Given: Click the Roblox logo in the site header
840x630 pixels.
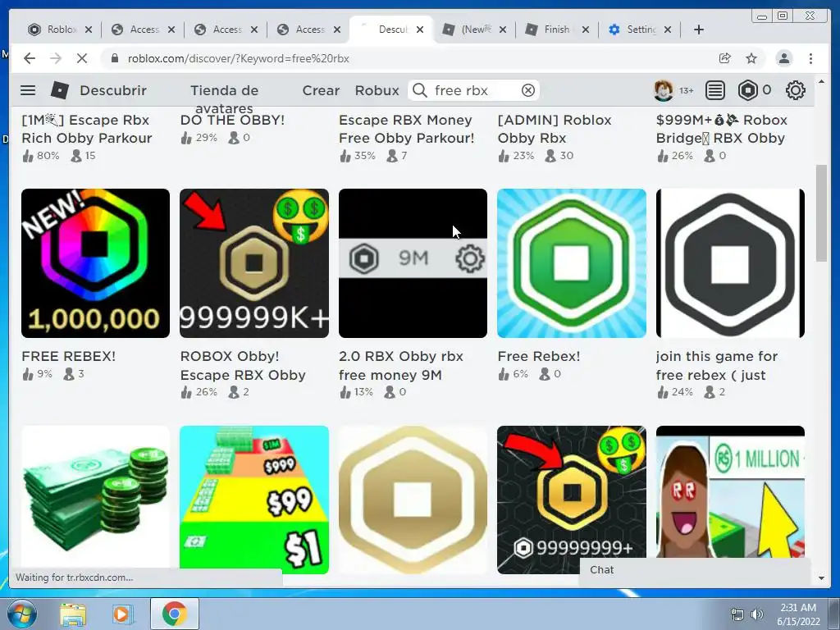Looking at the screenshot, I should [x=59, y=90].
